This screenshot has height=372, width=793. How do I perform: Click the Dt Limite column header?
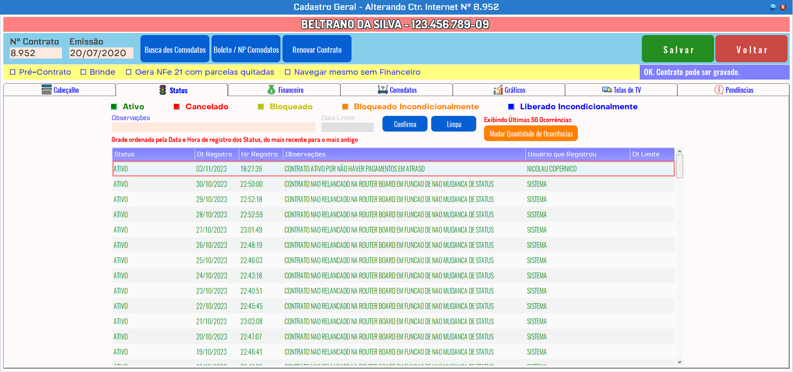pos(652,154)
